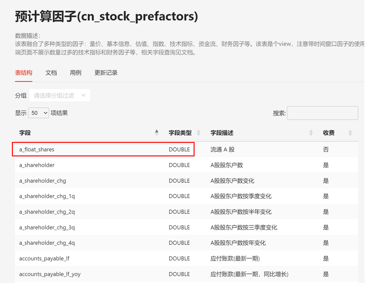
Task: Switch to the 文档 tab
Action: click(x=51, y=73)
